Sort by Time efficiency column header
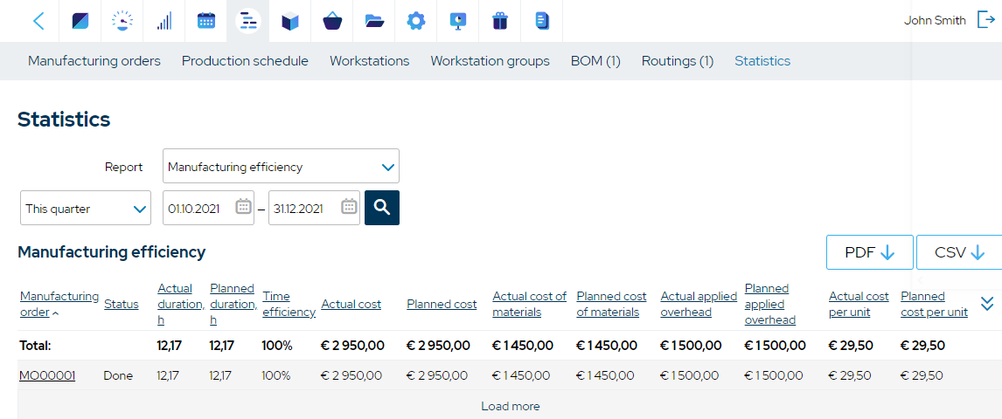 tap(289, 304)
